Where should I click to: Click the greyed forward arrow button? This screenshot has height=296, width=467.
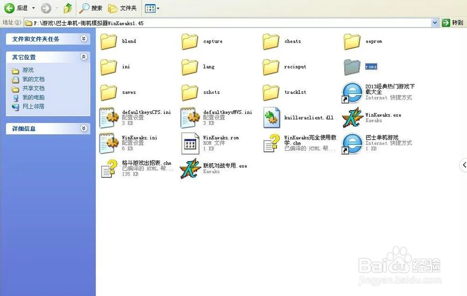coord(46,8)
